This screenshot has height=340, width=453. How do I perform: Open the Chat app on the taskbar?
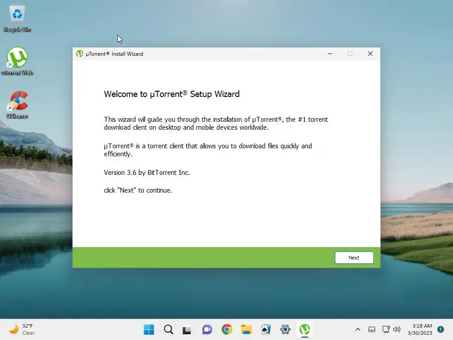207,329
